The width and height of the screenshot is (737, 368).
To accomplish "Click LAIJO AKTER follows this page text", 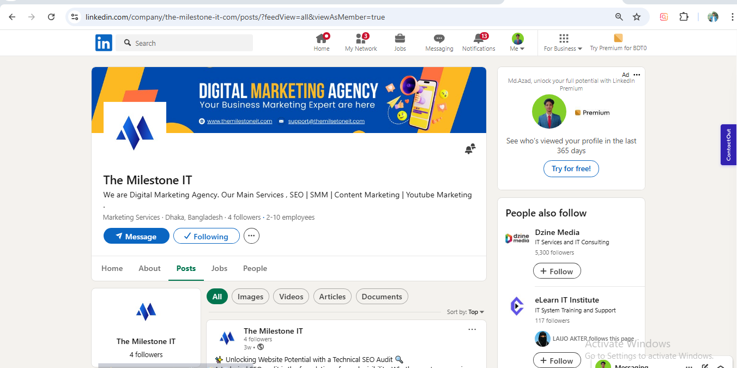I will [593, 339].
